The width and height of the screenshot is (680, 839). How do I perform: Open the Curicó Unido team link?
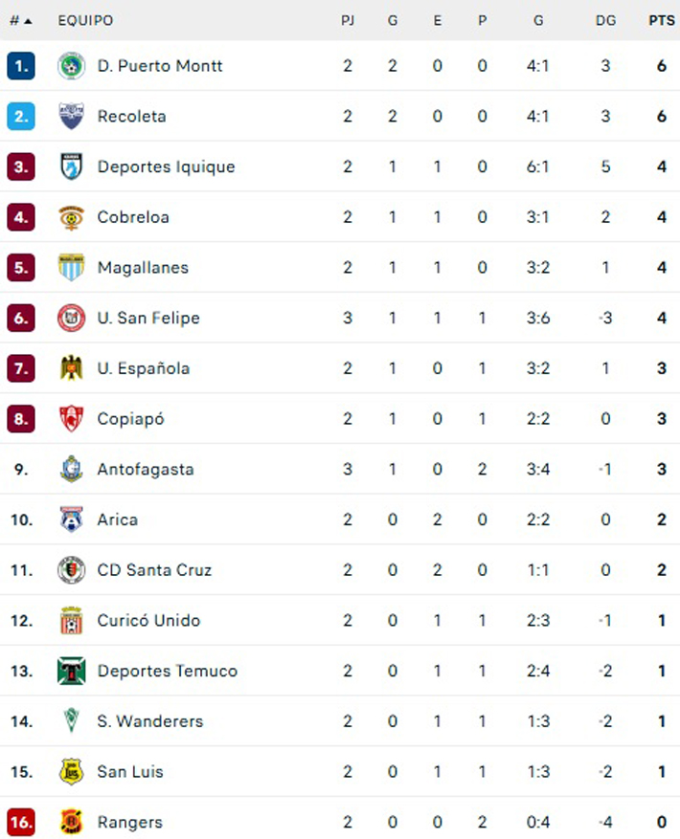(x=148, y=620)
